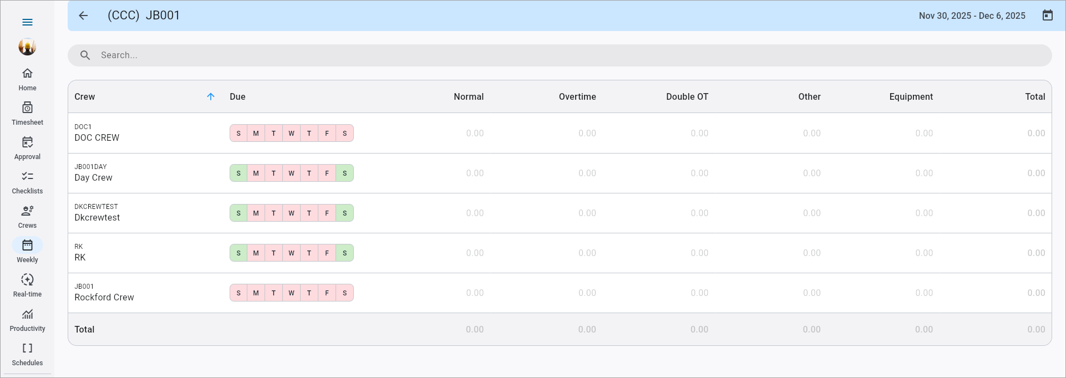Click the Equipment column header
The image size is (1066, 378).
[911, 96]
